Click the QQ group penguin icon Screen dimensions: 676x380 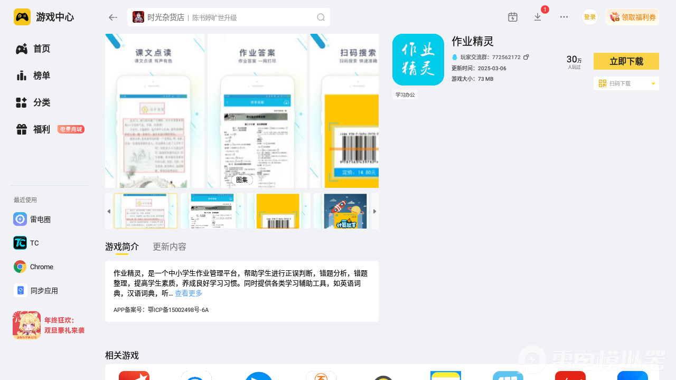[455, 57]
